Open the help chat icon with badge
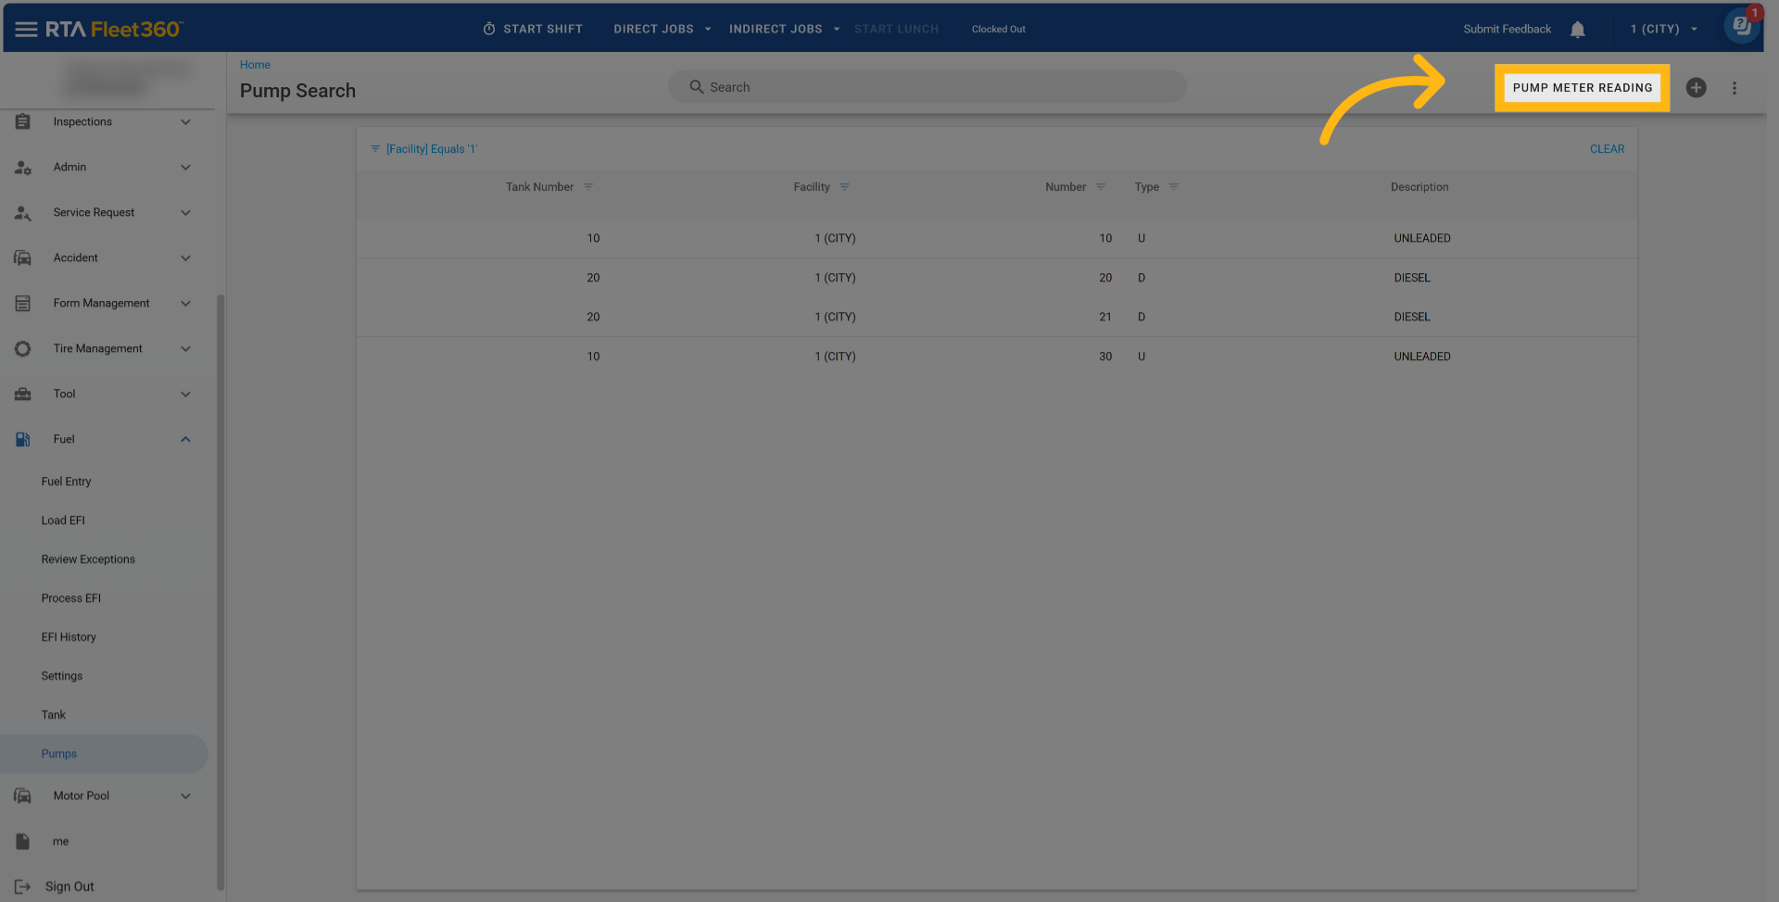 coord(1741,27)
